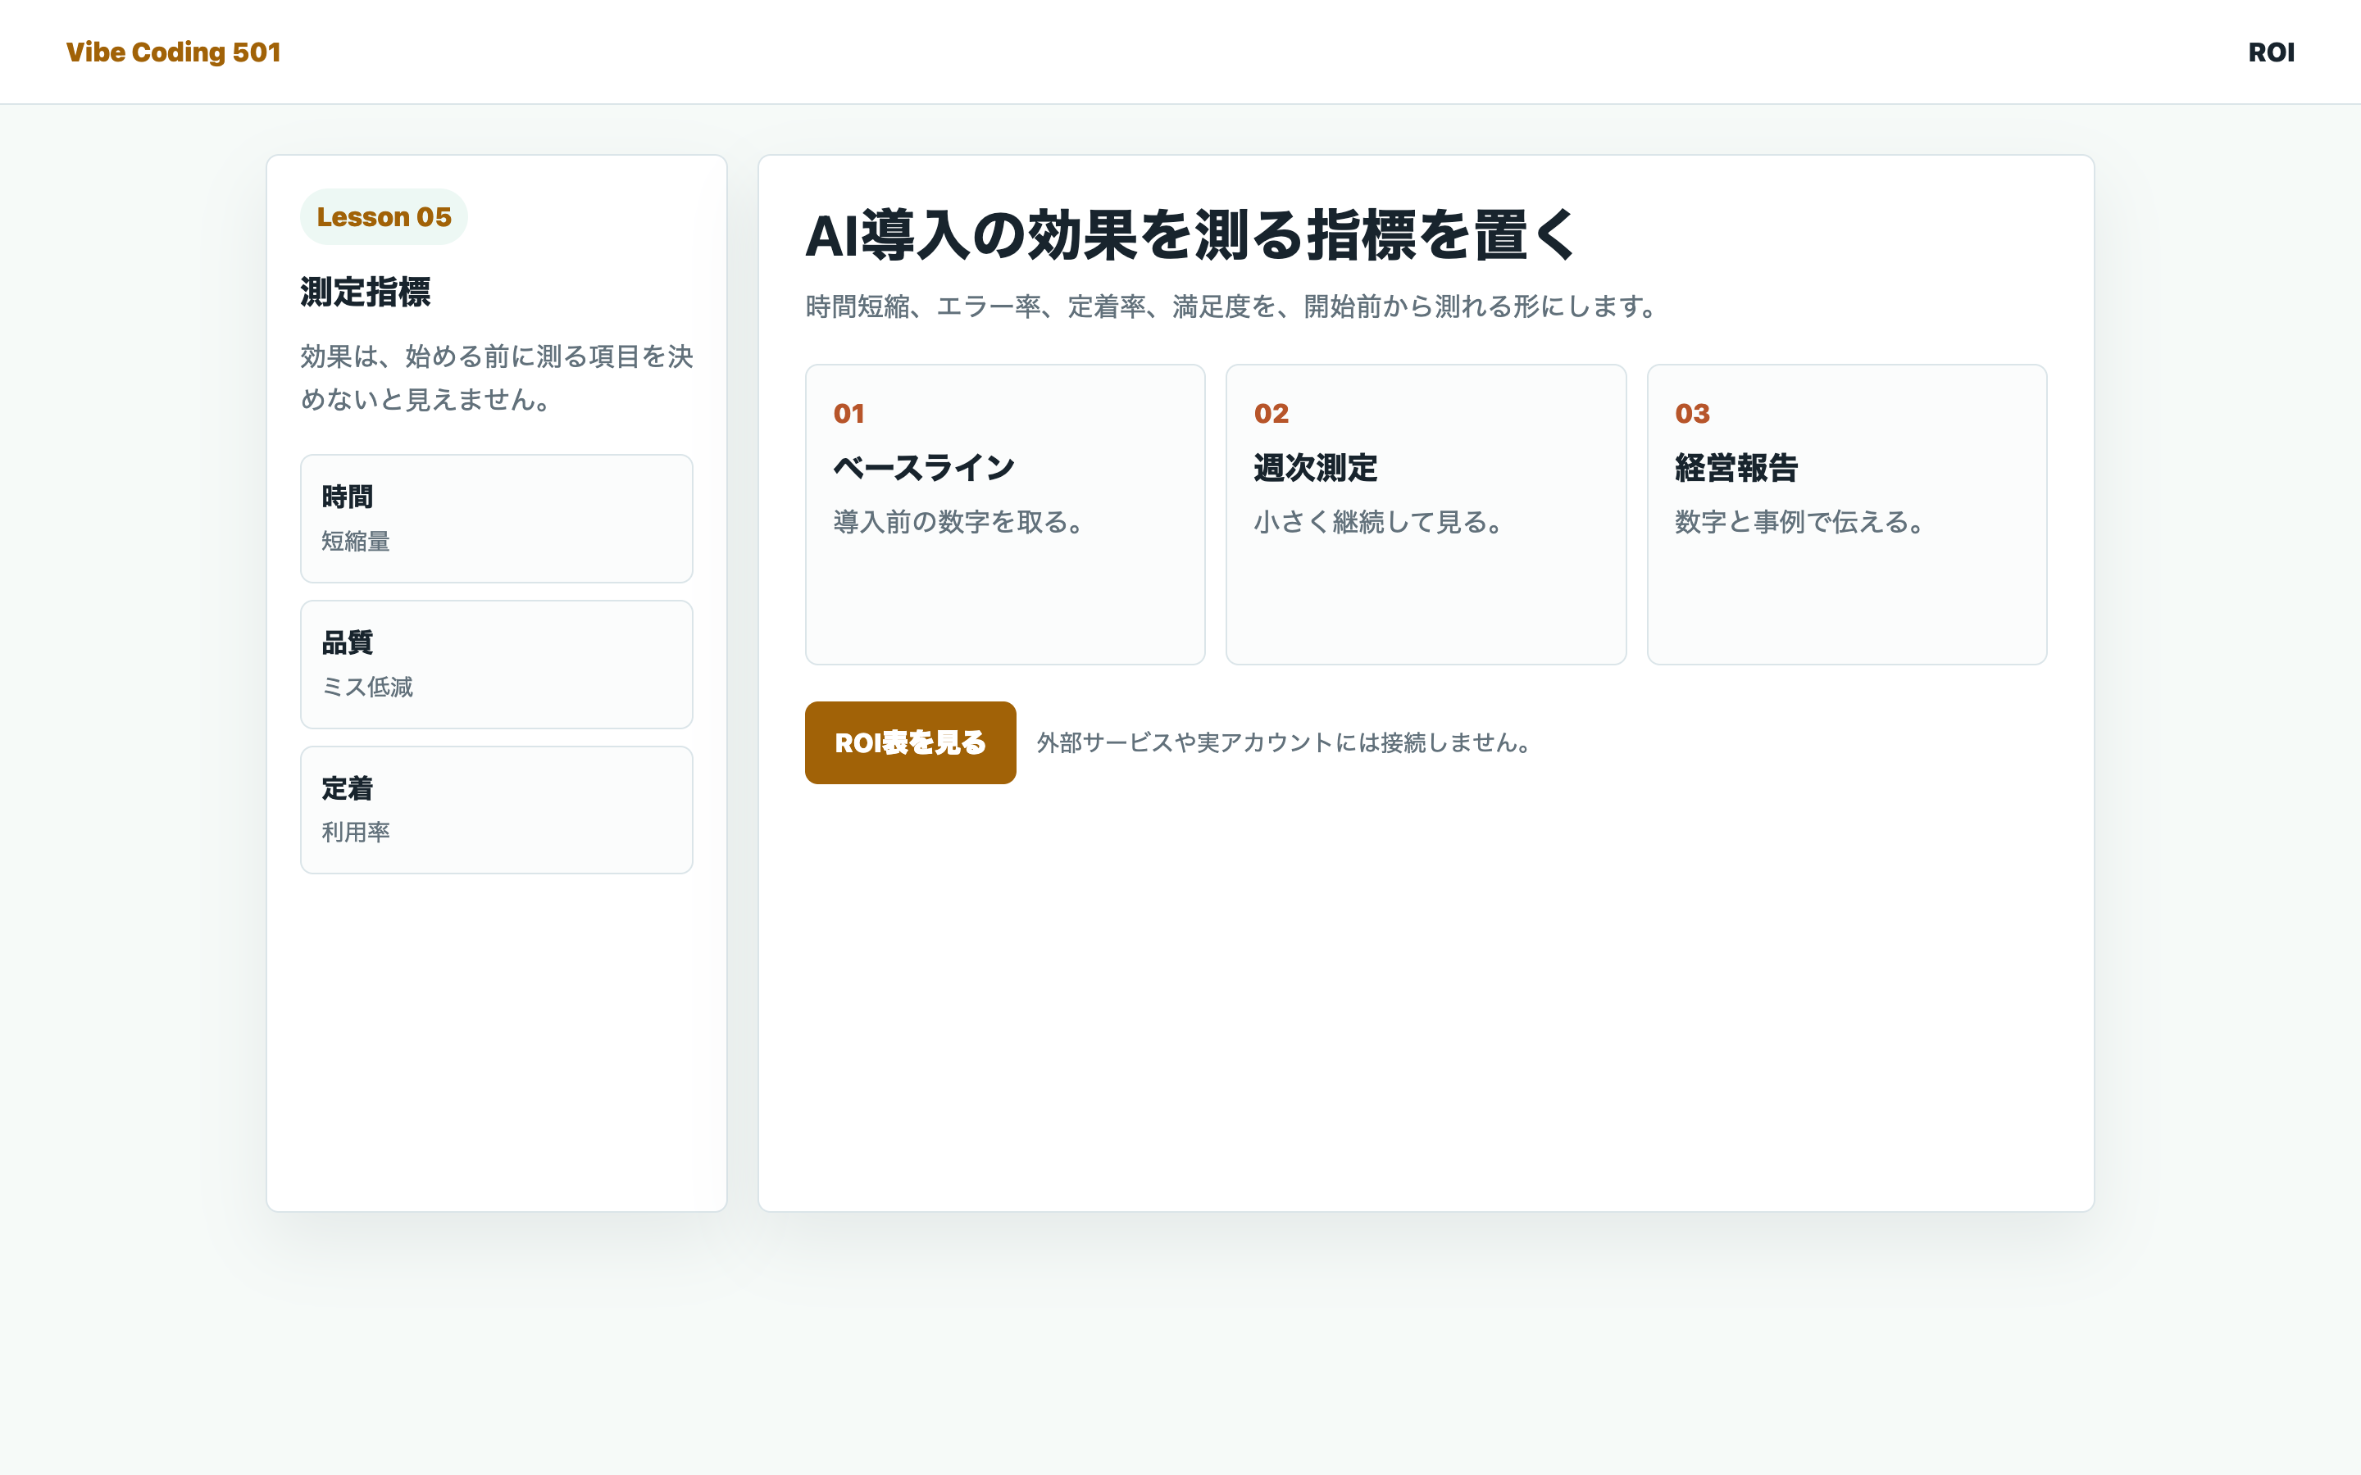The width and height of the screenshot is (2361, 1475).
Task: Select the 定着 metric card
Action: pyautogui.click(x=497, y=810)
